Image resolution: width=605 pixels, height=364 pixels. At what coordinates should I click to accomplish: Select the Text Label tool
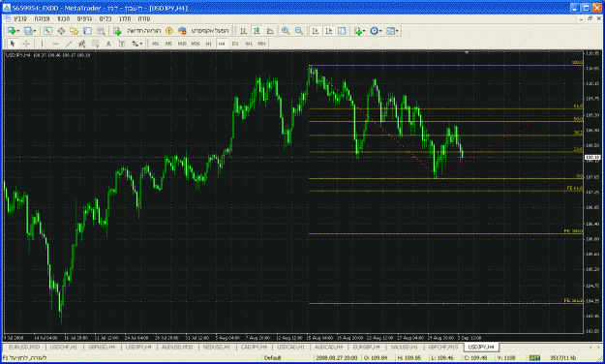(122, 44)
